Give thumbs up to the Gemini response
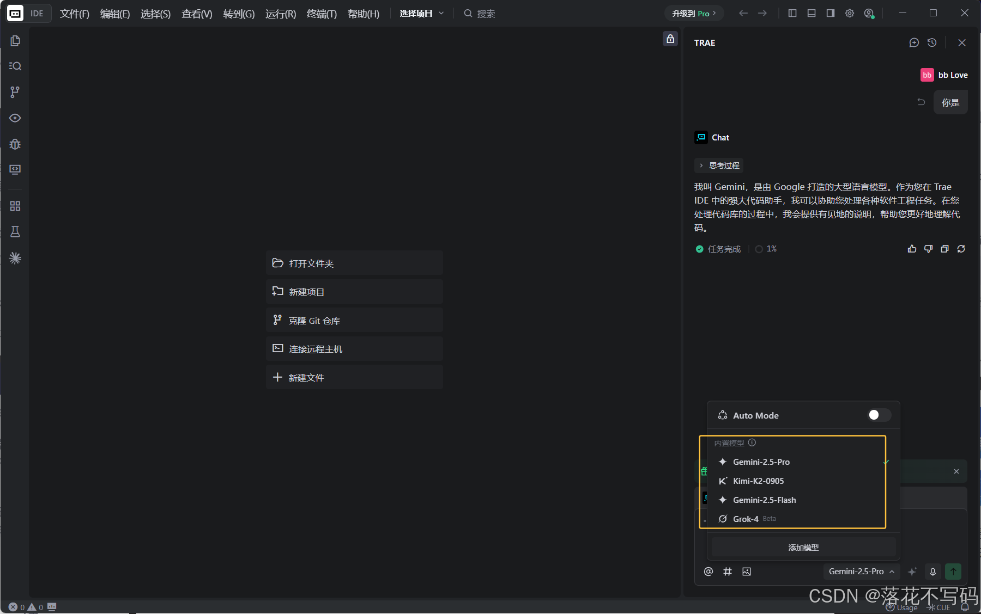The image size is (981, 614). [x=912, y=249]
